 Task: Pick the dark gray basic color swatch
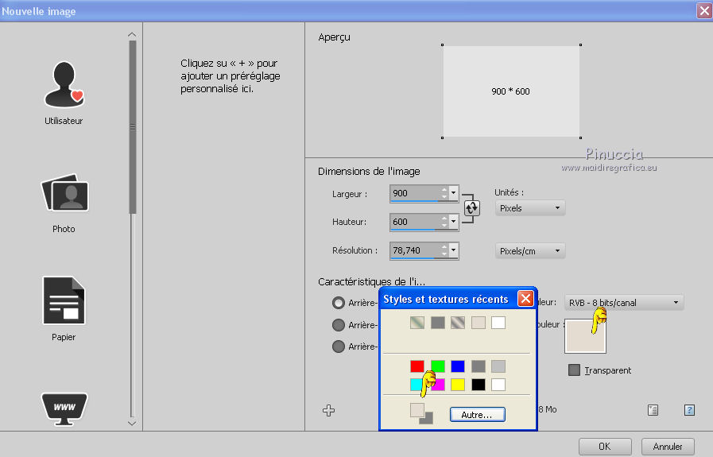pyautogui.click(x=479, y=366)
